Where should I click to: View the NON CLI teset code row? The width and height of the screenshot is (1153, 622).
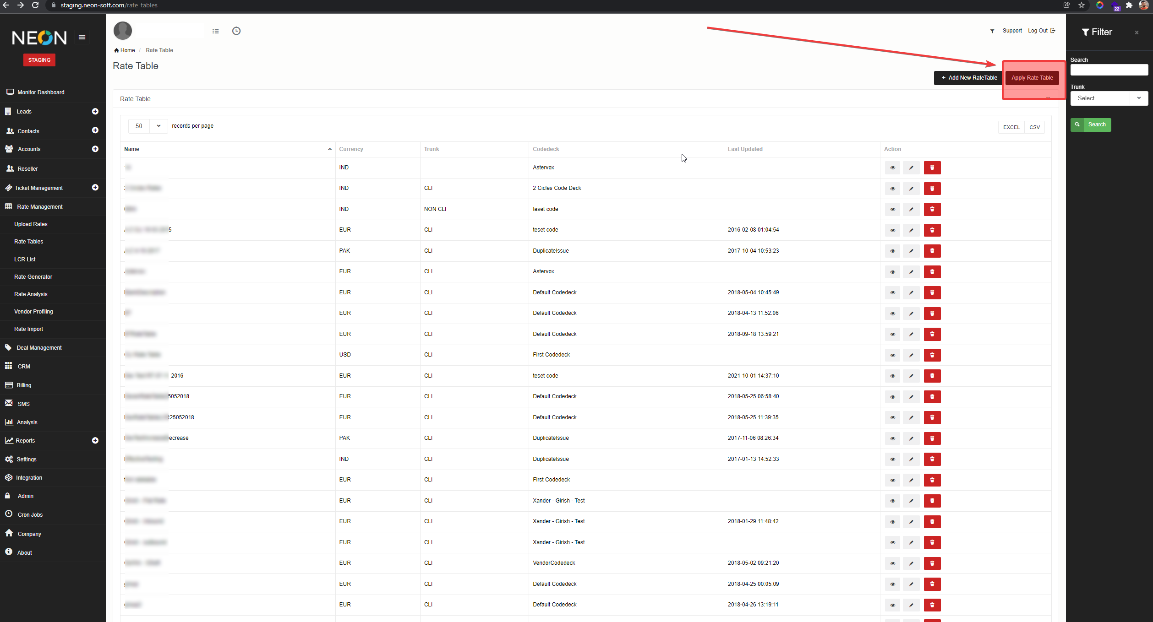click(x=892, y=210)
